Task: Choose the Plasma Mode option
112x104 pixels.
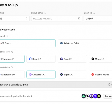Action: click(x=100, y=74)
